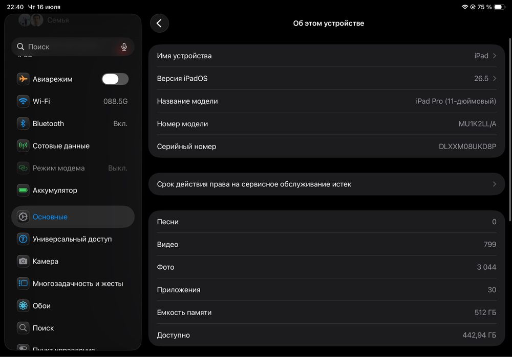Open the Имя устройства chevron

click(495, 56)
